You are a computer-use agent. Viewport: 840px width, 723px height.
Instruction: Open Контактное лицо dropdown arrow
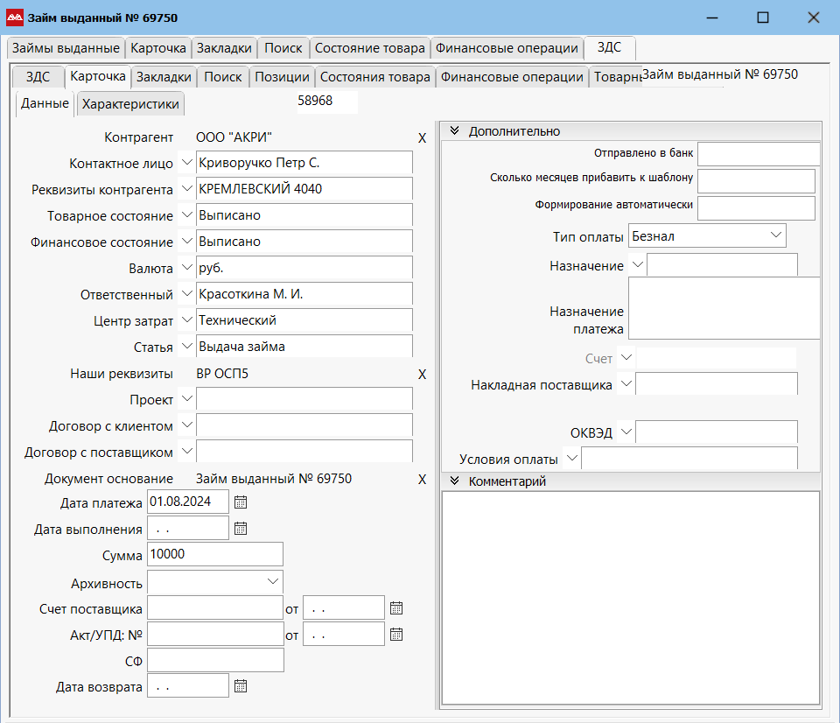pyautogui.click(x=186, y=162)
